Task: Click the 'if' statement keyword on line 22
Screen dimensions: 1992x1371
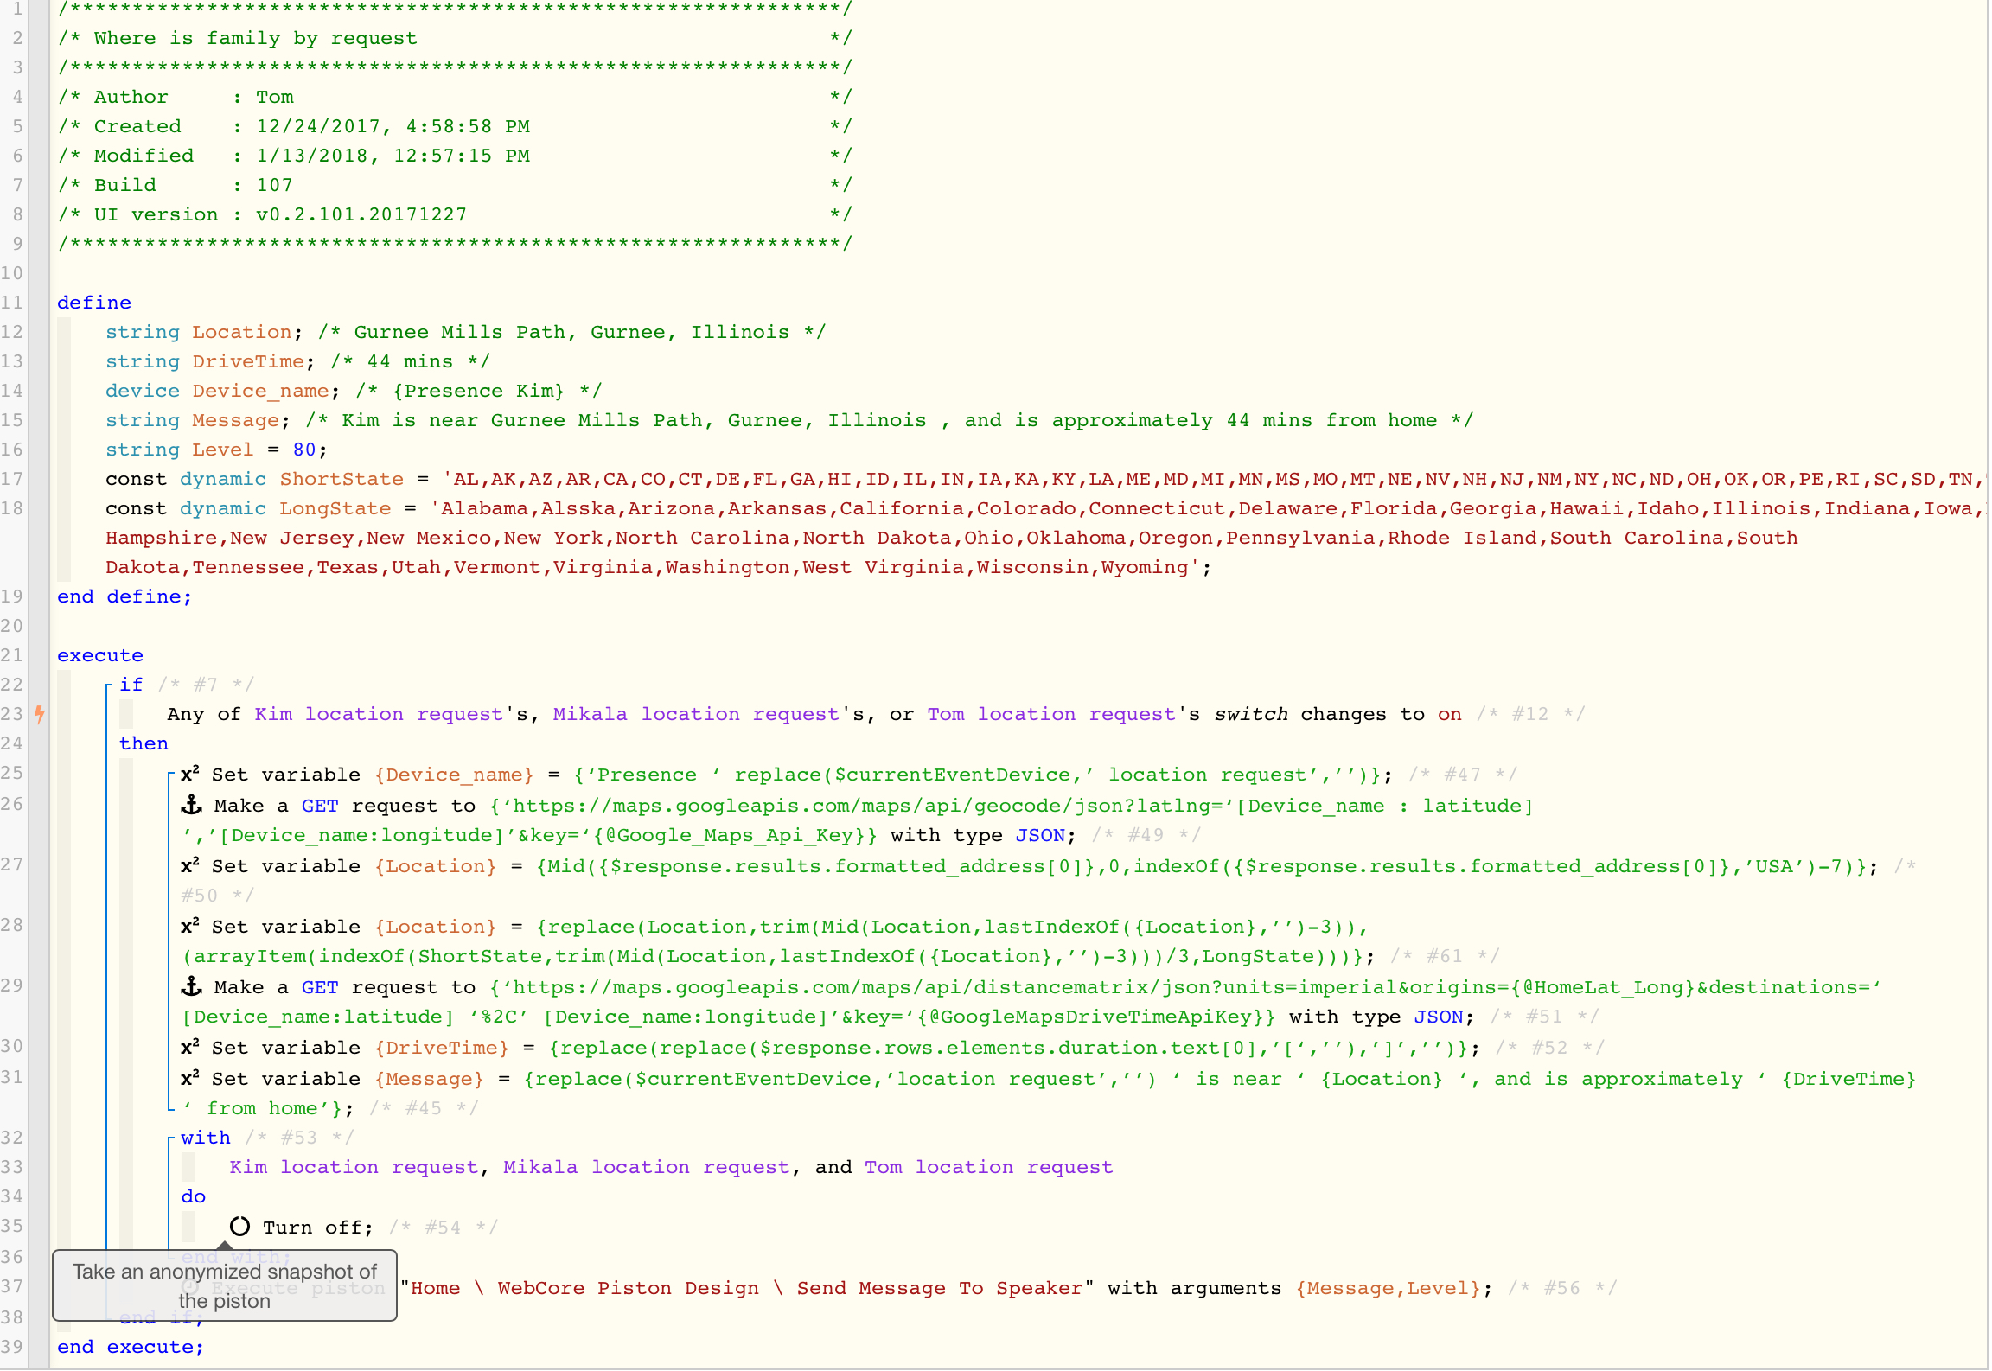Action: pyautogui.click(x=131, y=685)
